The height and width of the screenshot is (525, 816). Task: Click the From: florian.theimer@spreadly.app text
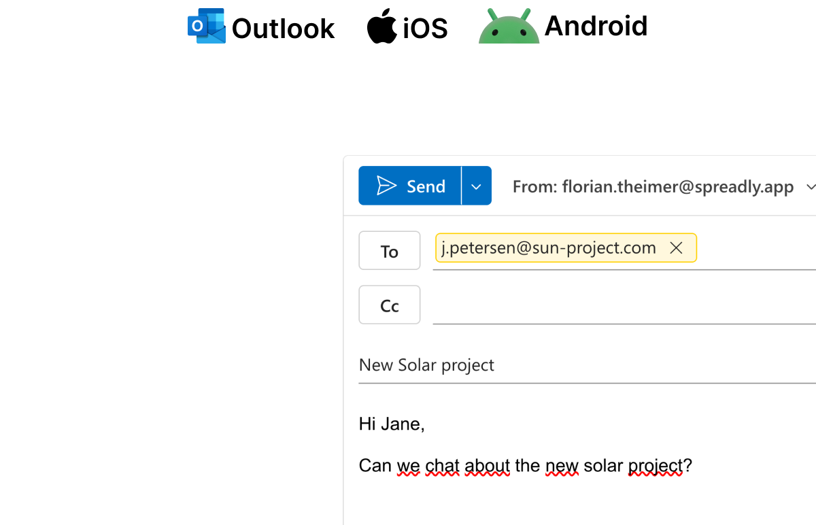(653, 186)
